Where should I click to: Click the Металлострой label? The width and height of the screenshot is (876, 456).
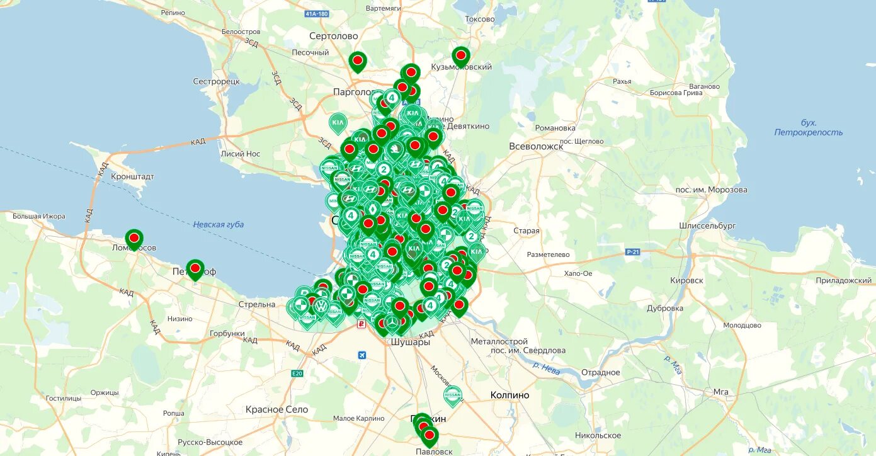tap(499, 341)
